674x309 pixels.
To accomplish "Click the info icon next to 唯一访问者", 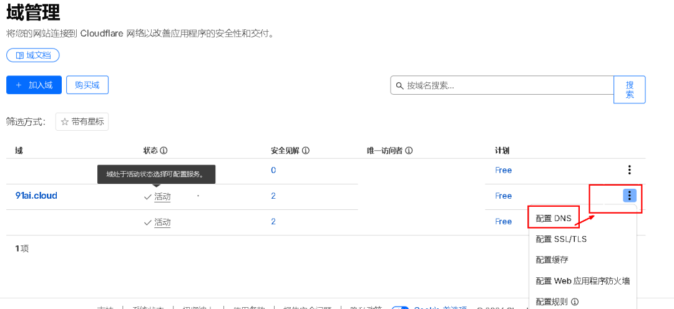I will [x=409, y=151].
